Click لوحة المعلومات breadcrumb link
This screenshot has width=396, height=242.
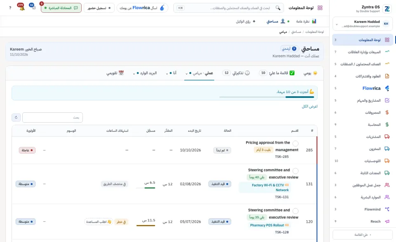click(314, 32)
